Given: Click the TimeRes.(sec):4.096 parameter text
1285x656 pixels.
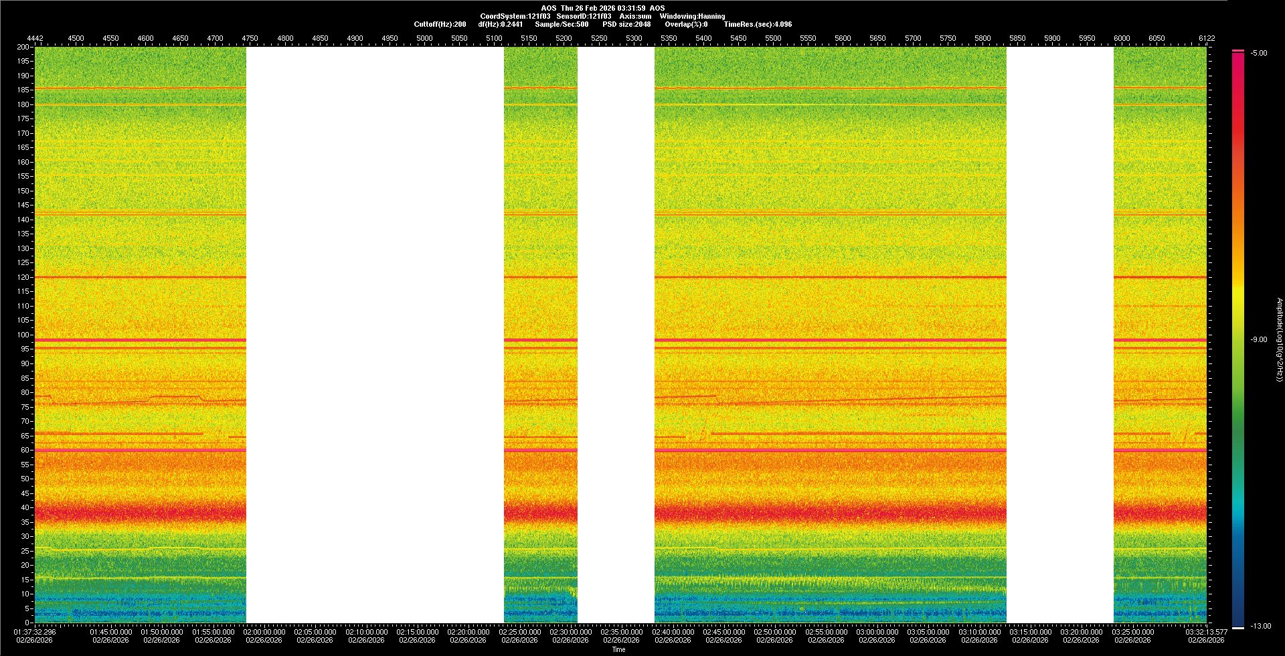Looking at the screenshot, I should (758, 24).
